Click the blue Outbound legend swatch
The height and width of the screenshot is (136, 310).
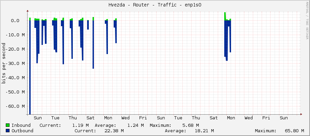pos(8,131)
